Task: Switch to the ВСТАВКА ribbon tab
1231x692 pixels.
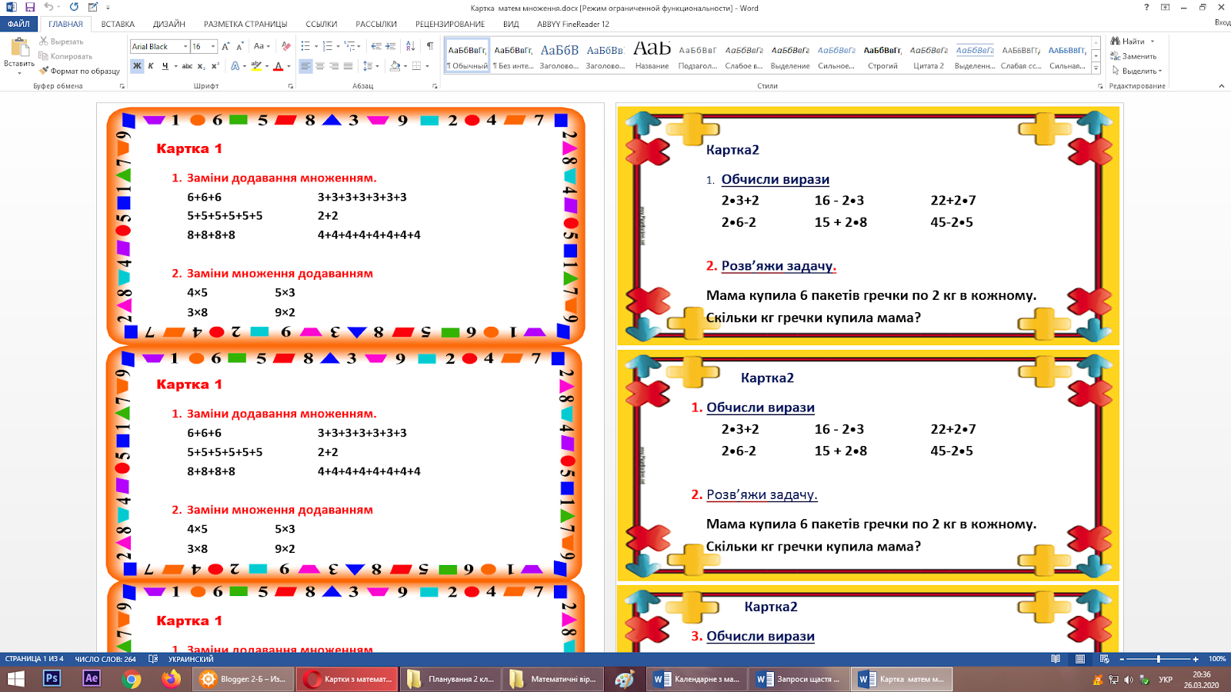Action: coord(118,24)
